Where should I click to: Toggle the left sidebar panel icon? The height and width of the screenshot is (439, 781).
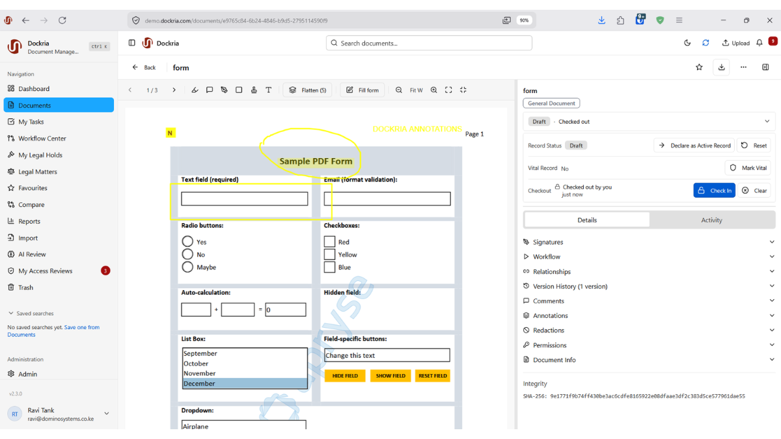tap(132, 43)
